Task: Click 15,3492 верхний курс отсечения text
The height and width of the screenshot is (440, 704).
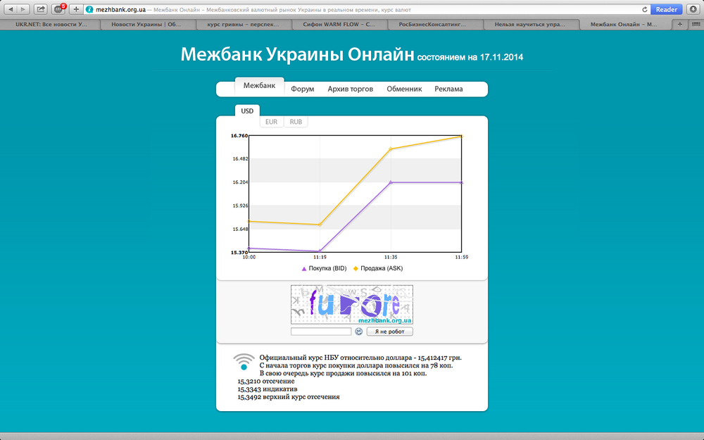Action: pos(288,397)
